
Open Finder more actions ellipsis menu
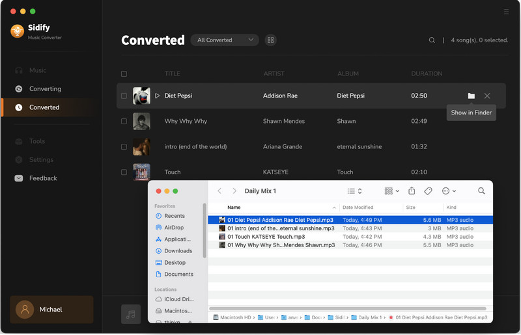449,191
